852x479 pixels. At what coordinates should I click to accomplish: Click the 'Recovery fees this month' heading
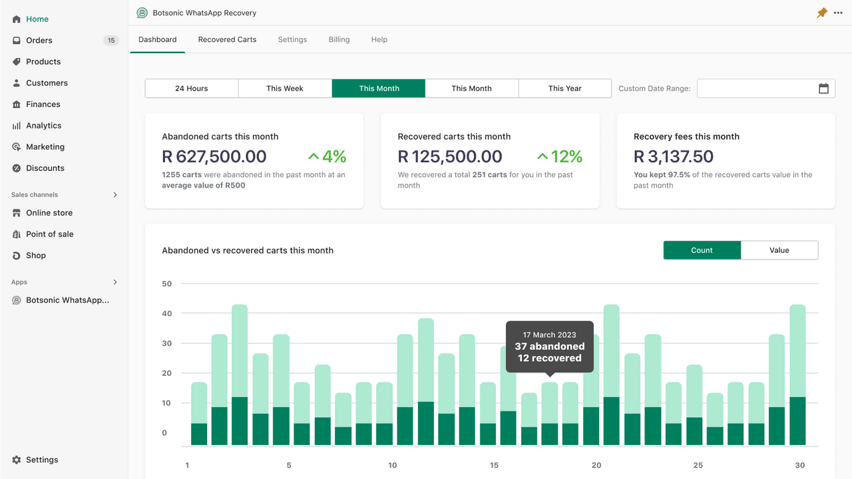click(x=686, y=136)
